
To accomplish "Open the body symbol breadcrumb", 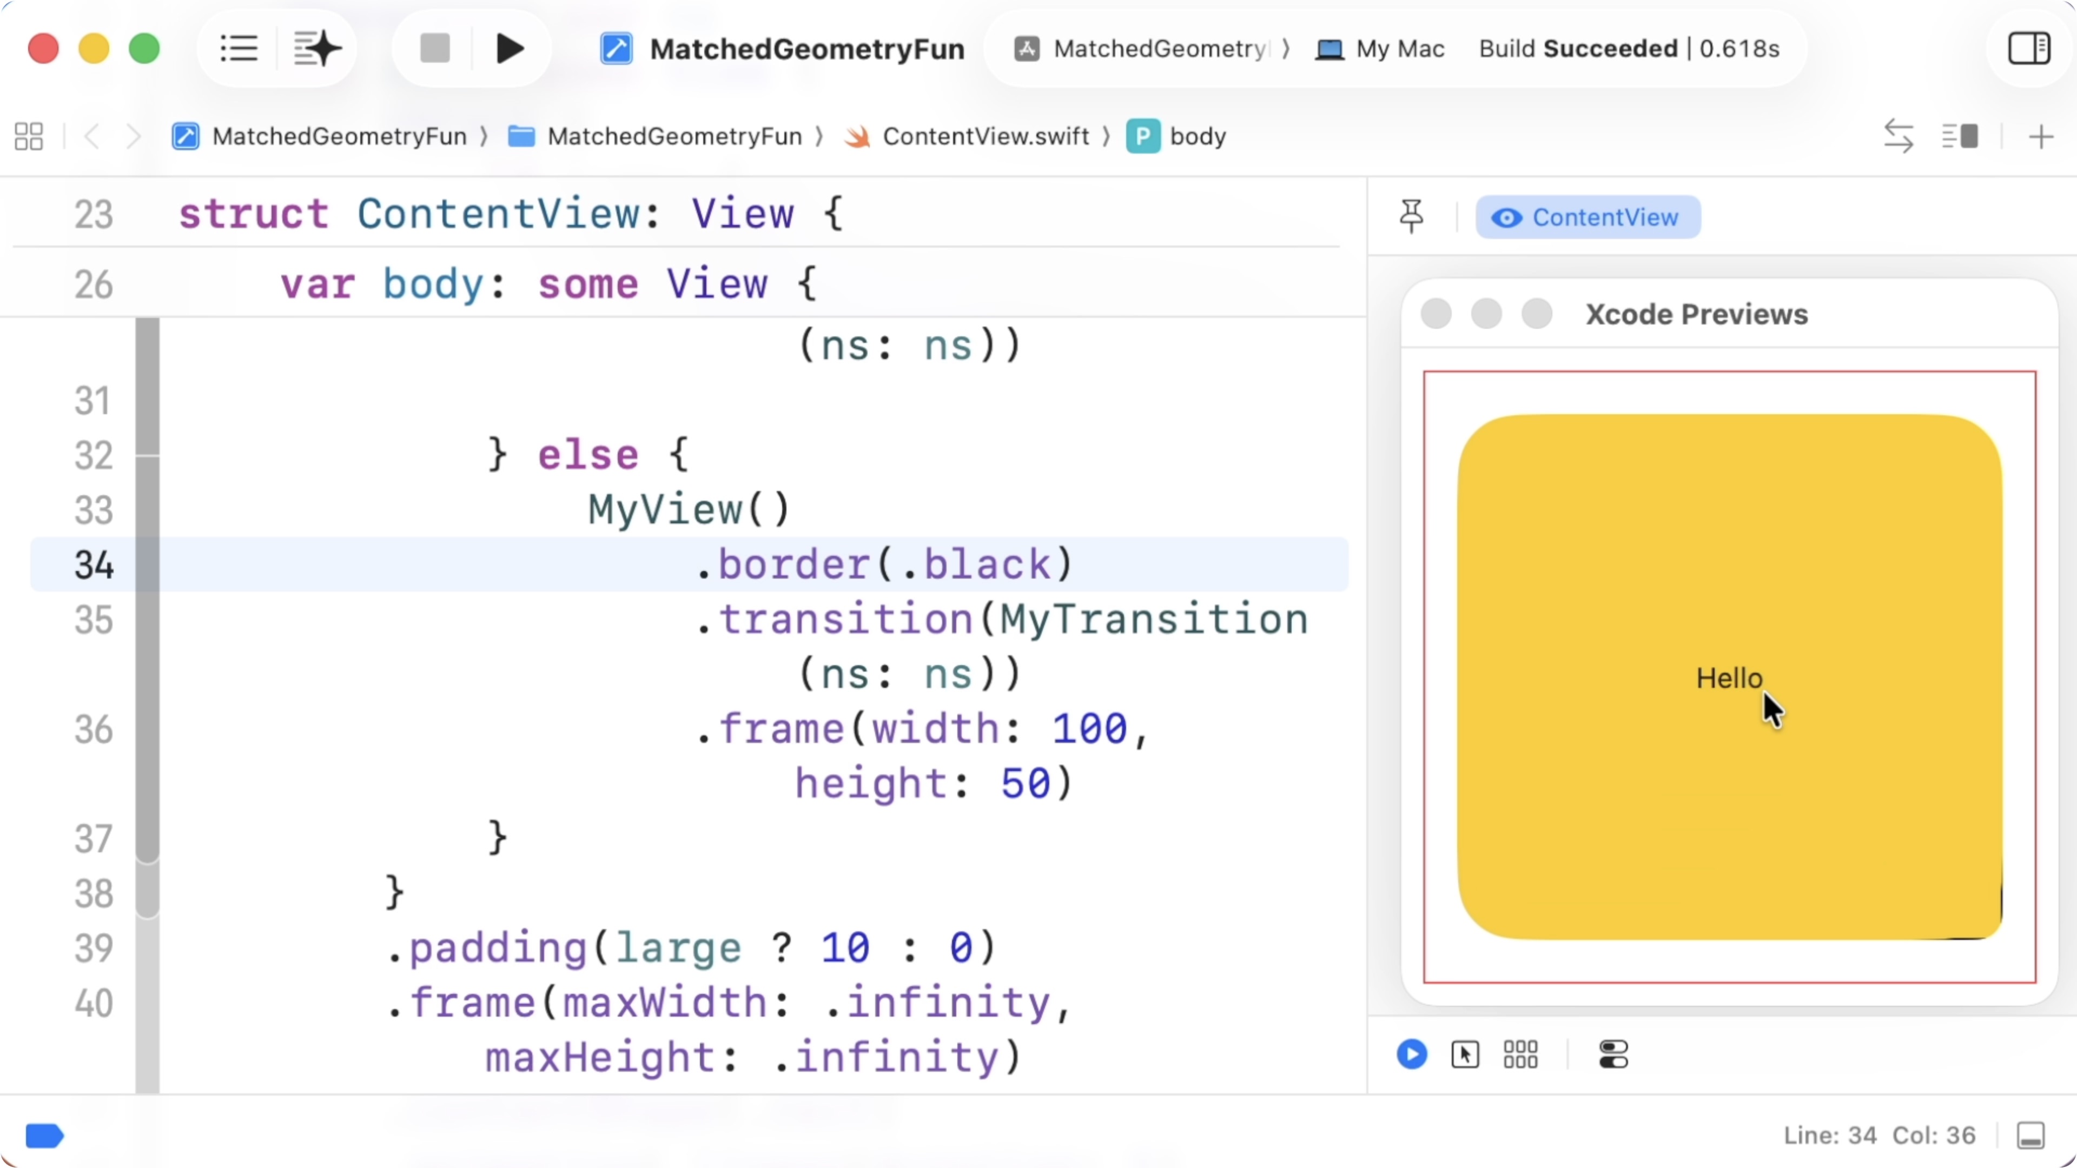I will [x=1196, y=136].
